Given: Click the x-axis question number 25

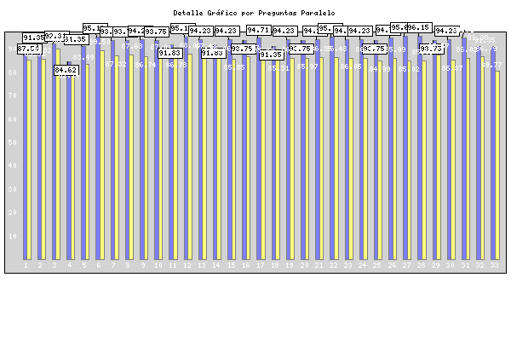Looking at the screenshot, I should pos(376,265).
